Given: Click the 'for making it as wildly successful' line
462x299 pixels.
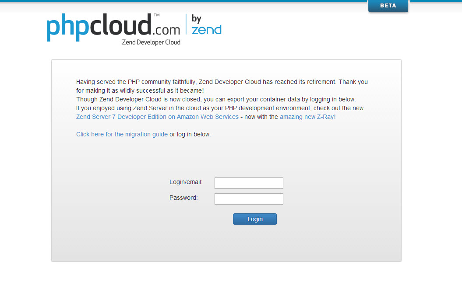Looking at the screenshot, I should click(140, 90).
